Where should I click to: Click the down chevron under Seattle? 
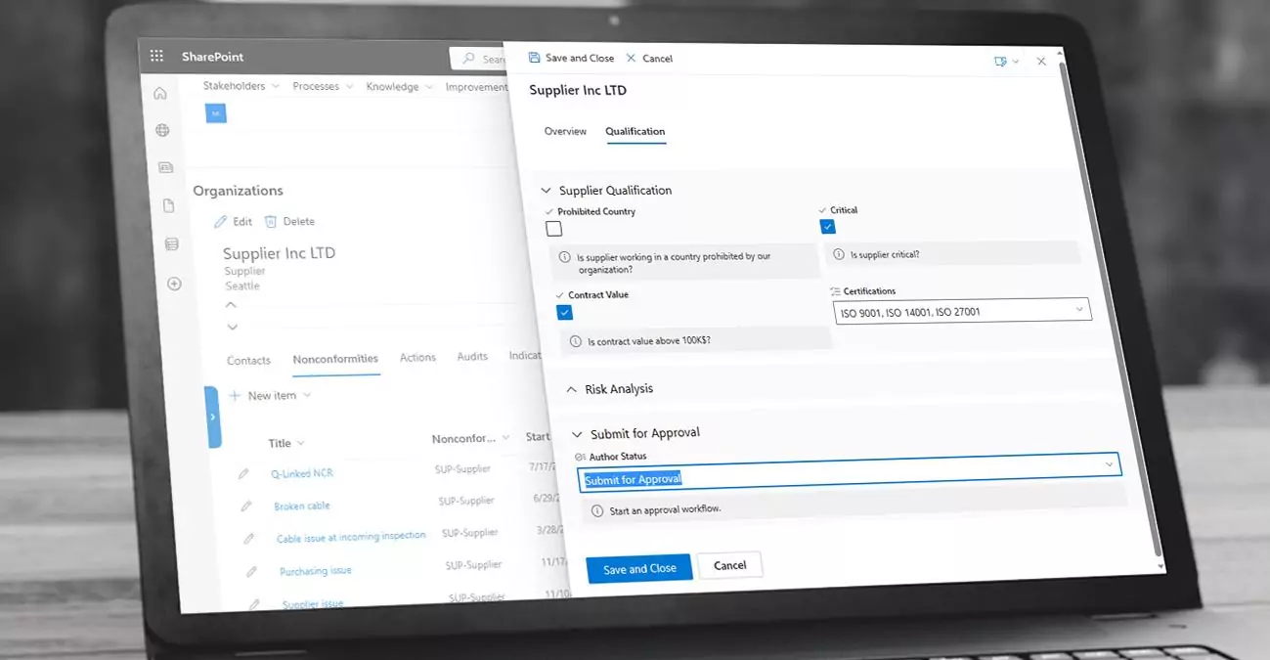[233, 327]
